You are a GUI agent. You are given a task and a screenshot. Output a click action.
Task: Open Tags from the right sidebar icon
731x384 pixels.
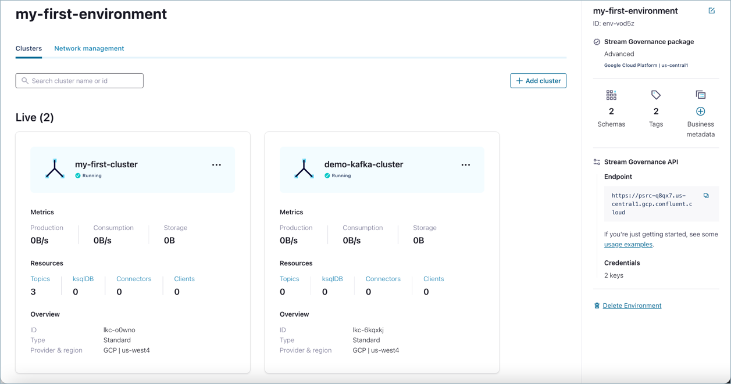click(x=656, y=94)
